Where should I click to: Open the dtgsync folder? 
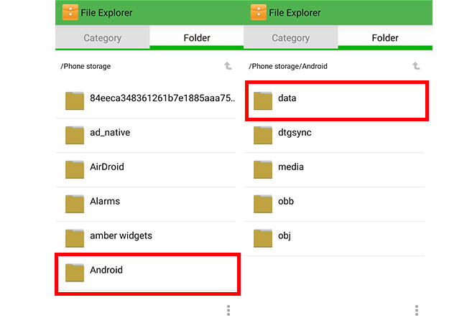pos(335,136)
